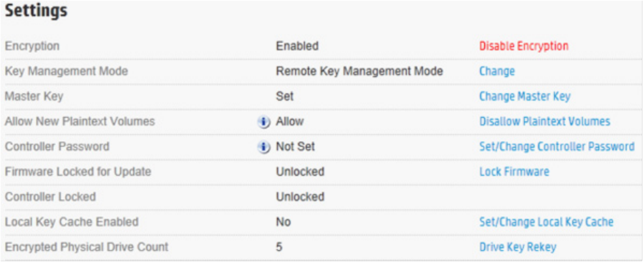Click info icon beside Allow New Plaintext Volumes
Viewport: 644px width, 262px height.
pos(263,122)
